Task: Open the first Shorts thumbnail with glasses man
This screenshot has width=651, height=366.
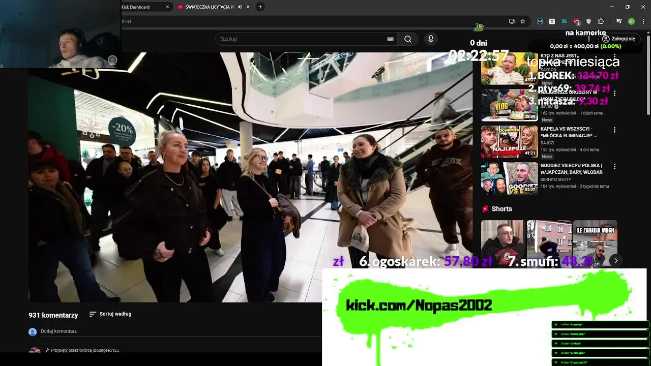Action: pos(502,244)
